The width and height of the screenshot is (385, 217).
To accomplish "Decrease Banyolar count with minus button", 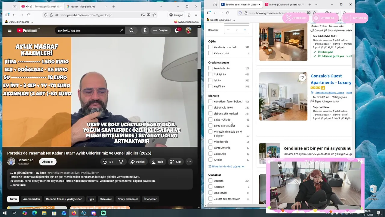I will click(228, 30).
